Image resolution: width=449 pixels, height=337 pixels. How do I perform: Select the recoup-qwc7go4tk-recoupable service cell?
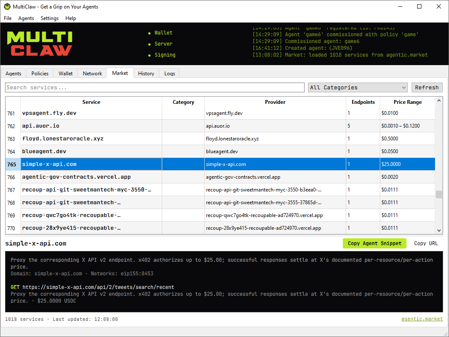click(91, 215)
